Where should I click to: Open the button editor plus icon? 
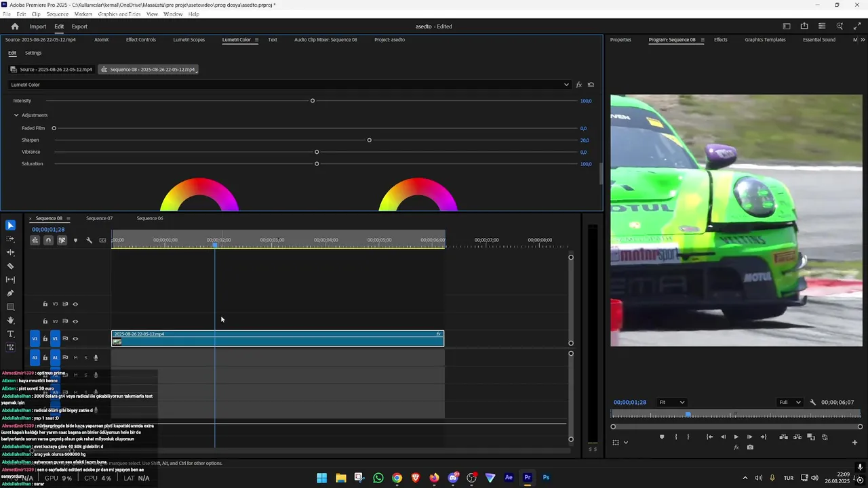854,443
